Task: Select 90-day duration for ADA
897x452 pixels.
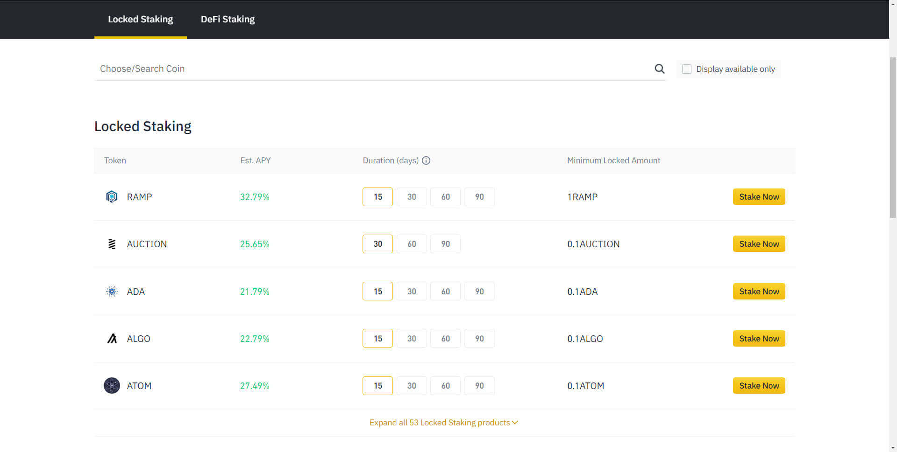Action: click(x=479, y=292)
